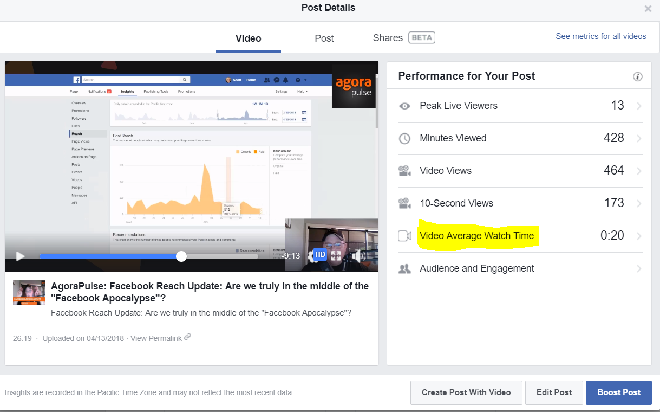Screen dimensions: 660x412
Task: Switch to the Shares tab
Action: coord(387,37)
